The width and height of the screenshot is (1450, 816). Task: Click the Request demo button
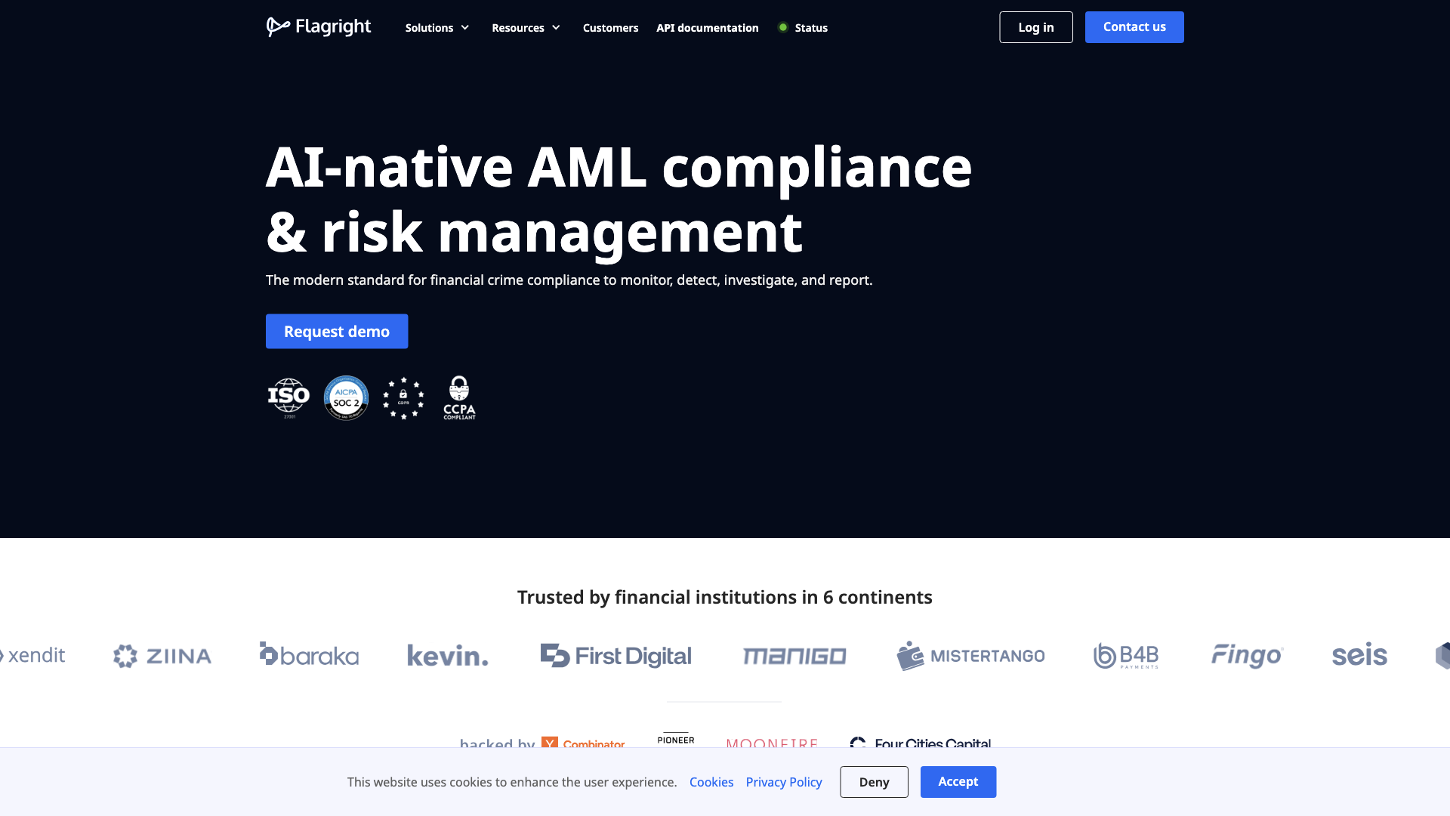pyautogui.click(x=337, y=331)
